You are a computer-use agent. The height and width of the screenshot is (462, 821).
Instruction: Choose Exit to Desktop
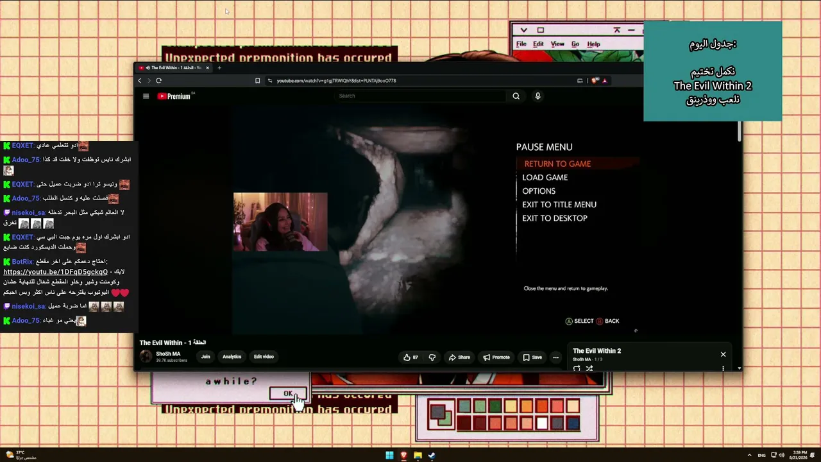tap(555, 218)
